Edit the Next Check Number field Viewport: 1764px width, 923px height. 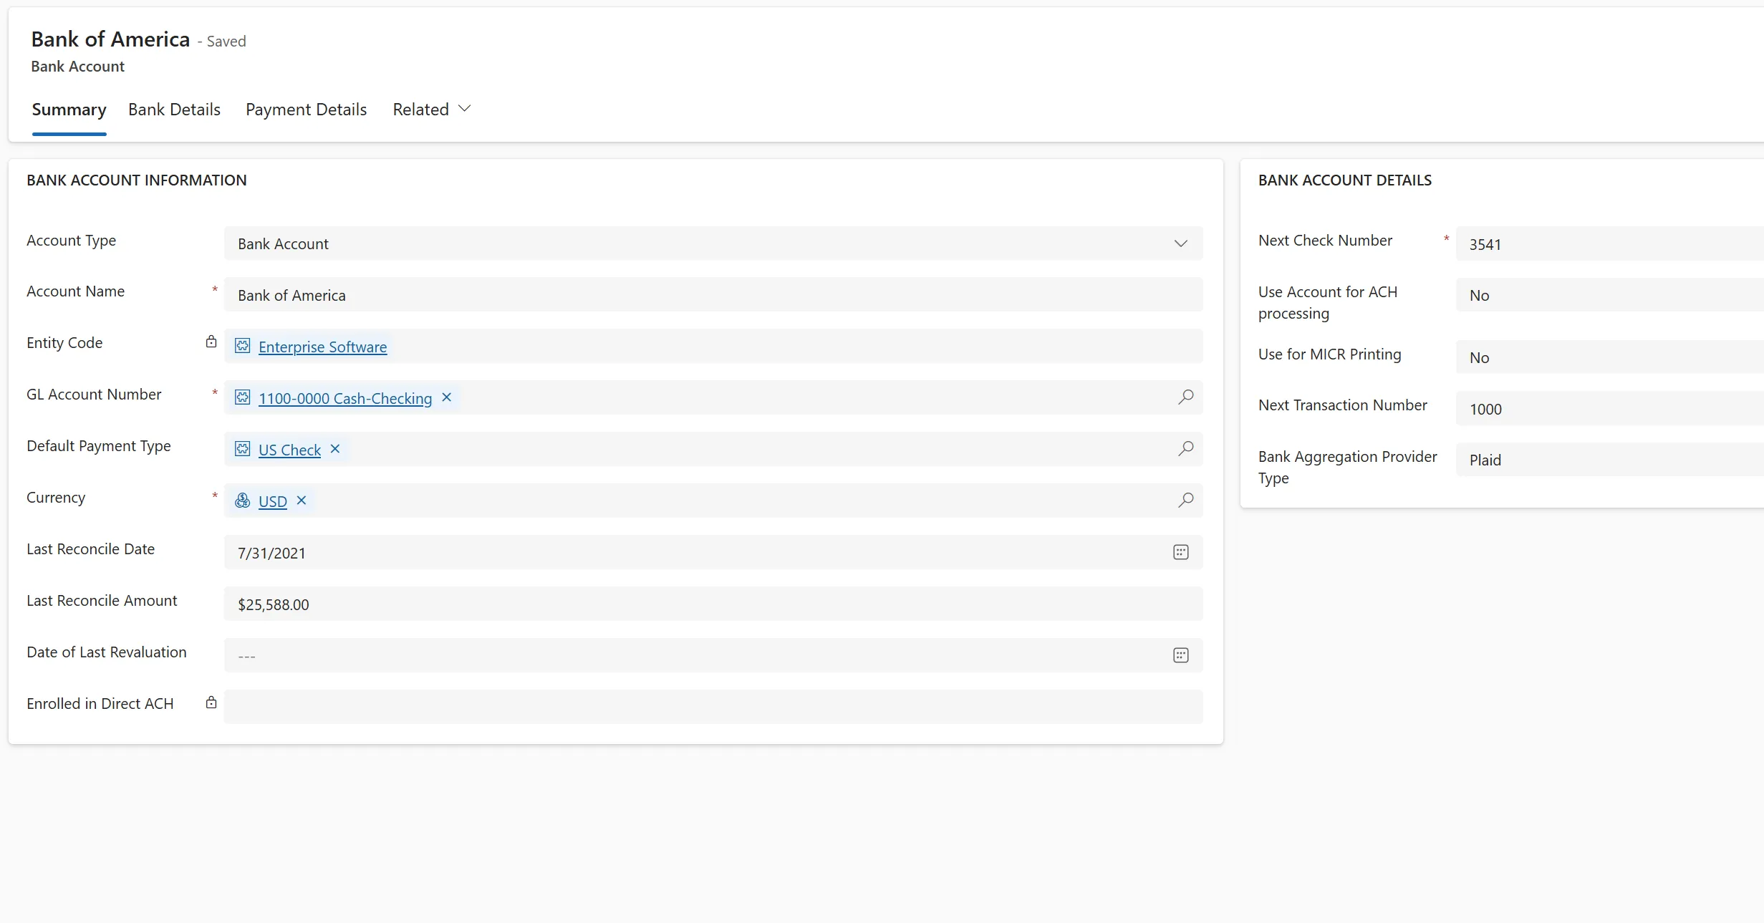pyautogui.click(x=1609, y=244)
